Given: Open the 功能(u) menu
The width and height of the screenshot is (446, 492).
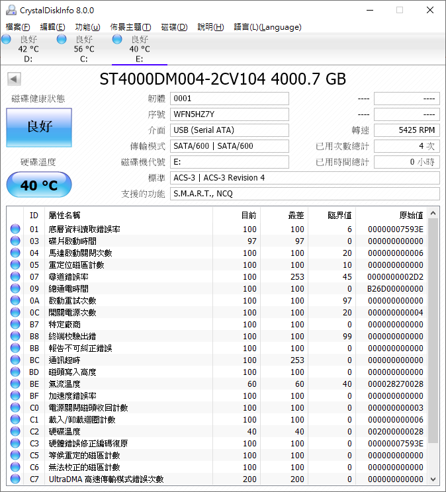Looking at the screenshot, I should pos(87,27).
